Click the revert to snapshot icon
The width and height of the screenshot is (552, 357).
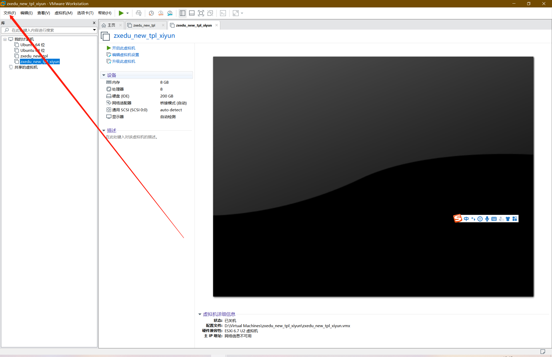tap(160, 13)
